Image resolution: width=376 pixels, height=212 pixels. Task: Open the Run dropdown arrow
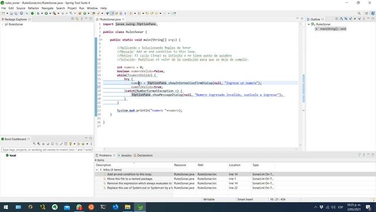50,14
